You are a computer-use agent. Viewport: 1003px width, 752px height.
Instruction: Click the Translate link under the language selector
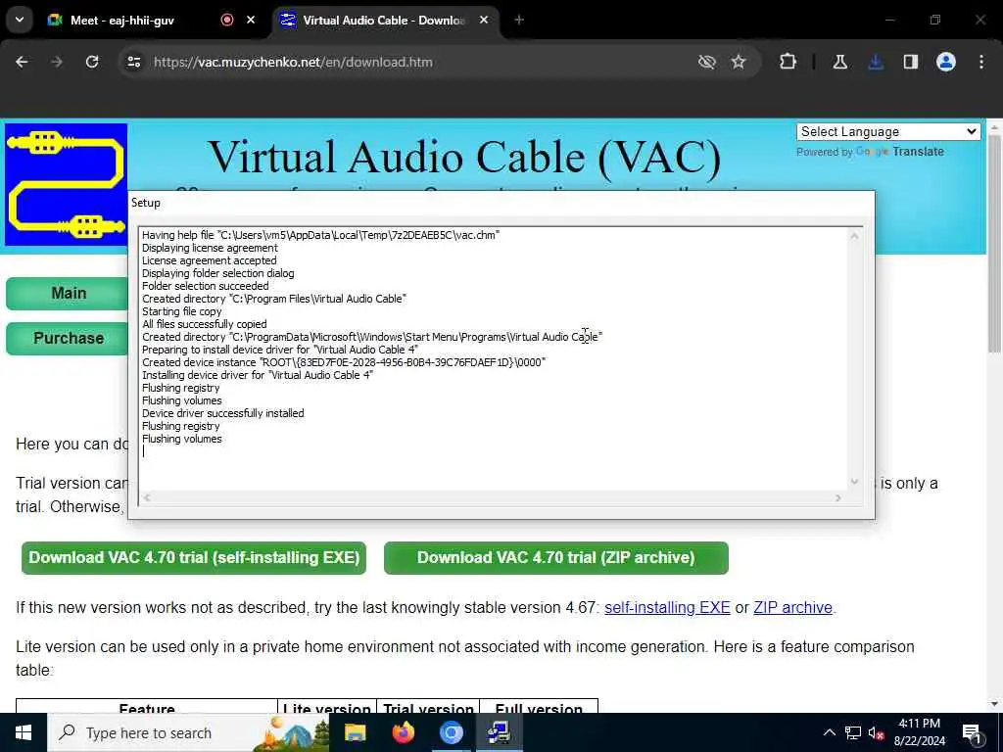coord(918,152)
